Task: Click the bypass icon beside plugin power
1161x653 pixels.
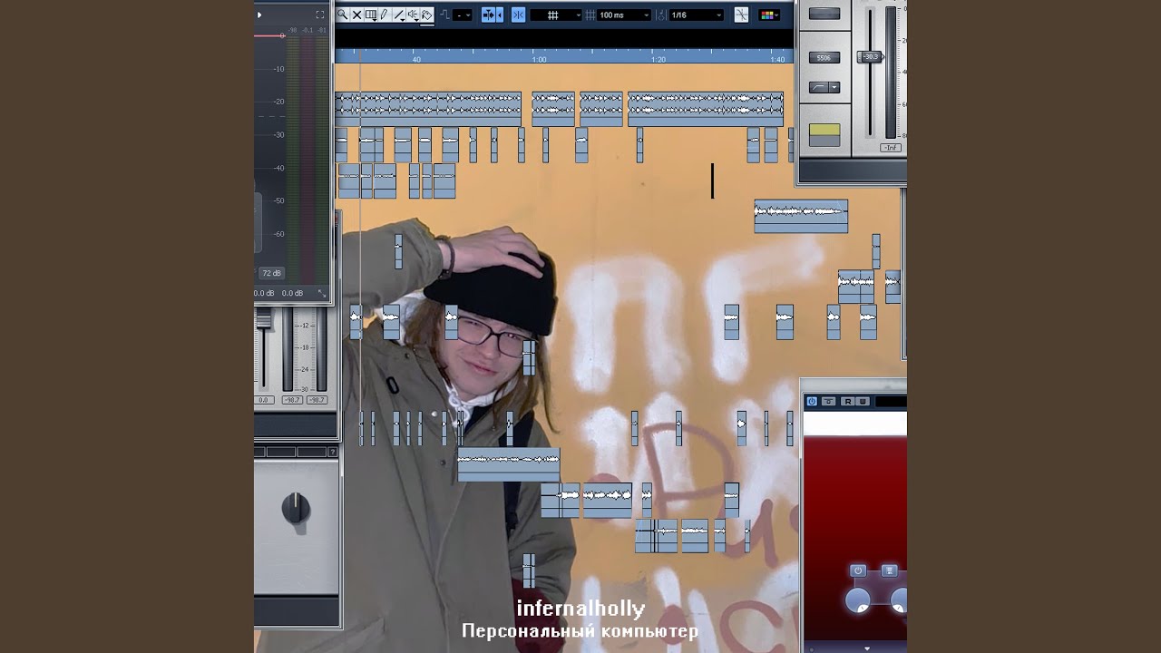Action: coord(829,402)
